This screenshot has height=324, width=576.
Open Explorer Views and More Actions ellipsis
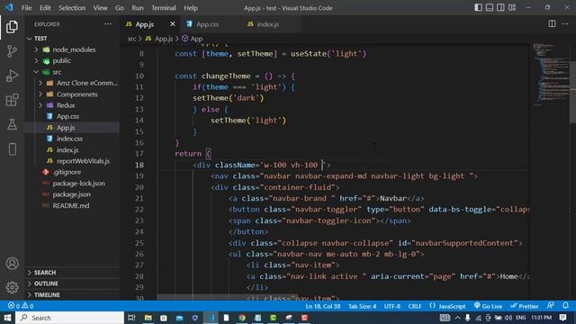[x=108, y=24]
